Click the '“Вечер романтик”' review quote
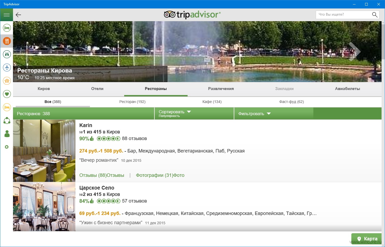This screenshot has height=247, width=385. pyautogui.click(x=99, y=160)
